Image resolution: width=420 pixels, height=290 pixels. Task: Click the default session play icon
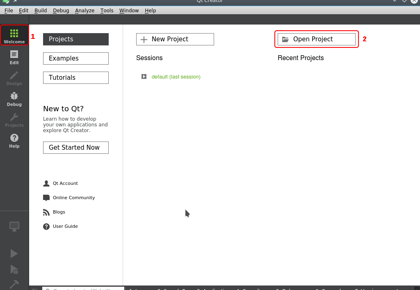point(144,76)
